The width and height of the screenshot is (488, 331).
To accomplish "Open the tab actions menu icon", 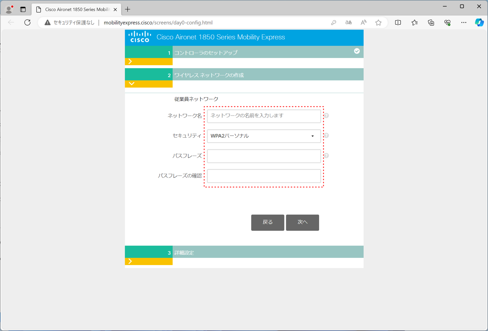I will (x=23, y=10).
